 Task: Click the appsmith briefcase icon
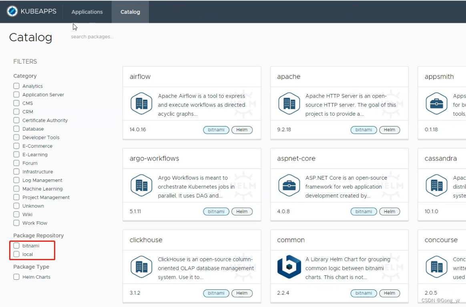pos(436,104)
